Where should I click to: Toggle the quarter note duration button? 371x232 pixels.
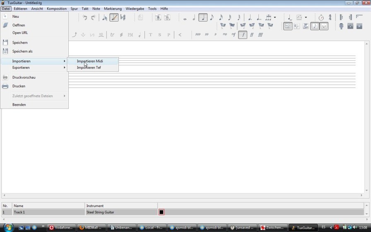click(203, 17)
